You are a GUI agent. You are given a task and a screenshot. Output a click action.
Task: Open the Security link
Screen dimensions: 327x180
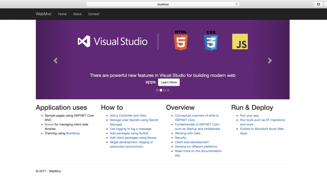(x=181, y=138)
